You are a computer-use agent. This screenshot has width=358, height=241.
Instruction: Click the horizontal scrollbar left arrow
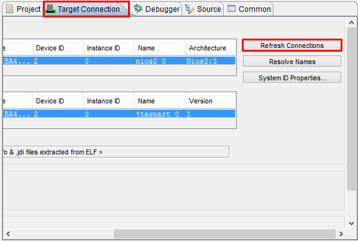(x=8, y=234)
